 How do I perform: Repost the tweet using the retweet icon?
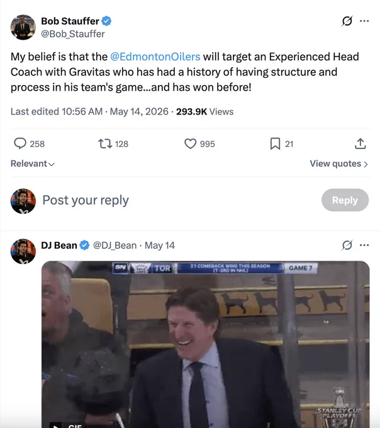tap(105, 144)
